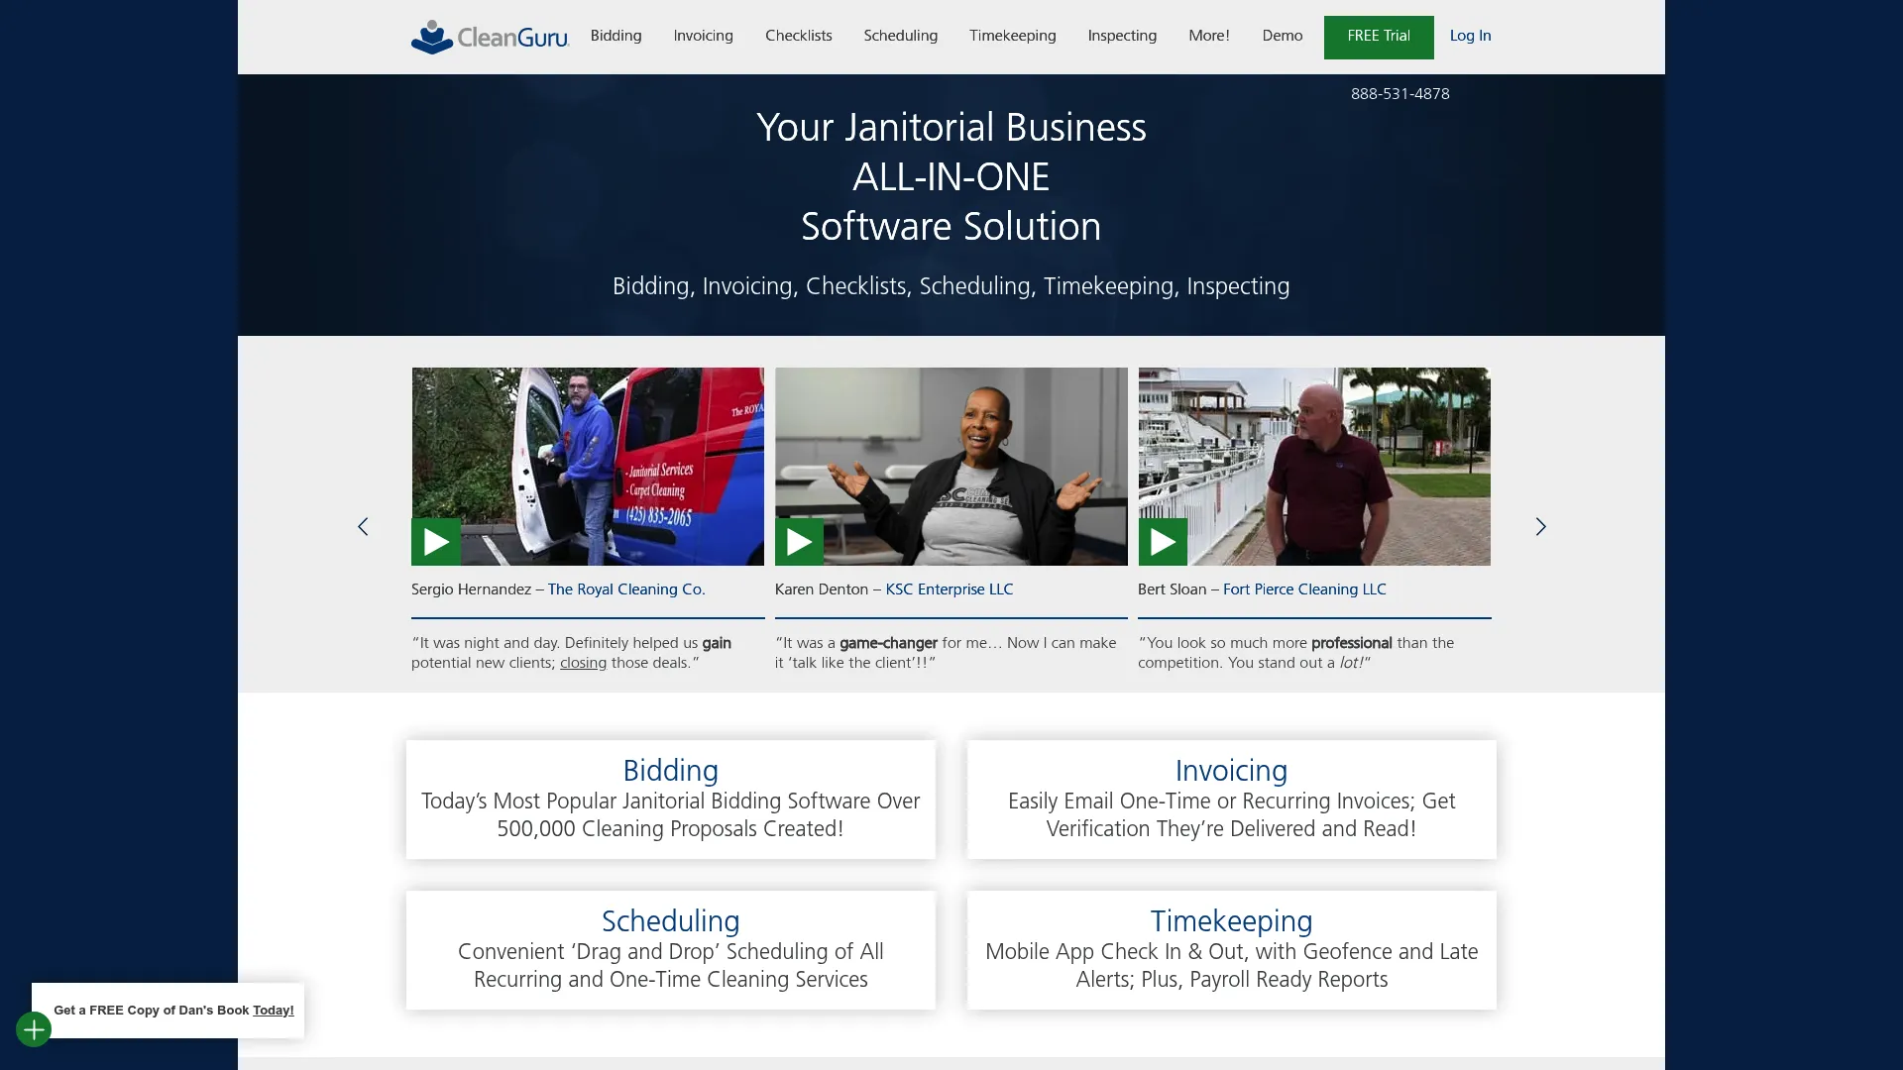This screenshot has height=1070, width=1903.
Task: Open the Inspecting menu item
Action: (1122, 36)
